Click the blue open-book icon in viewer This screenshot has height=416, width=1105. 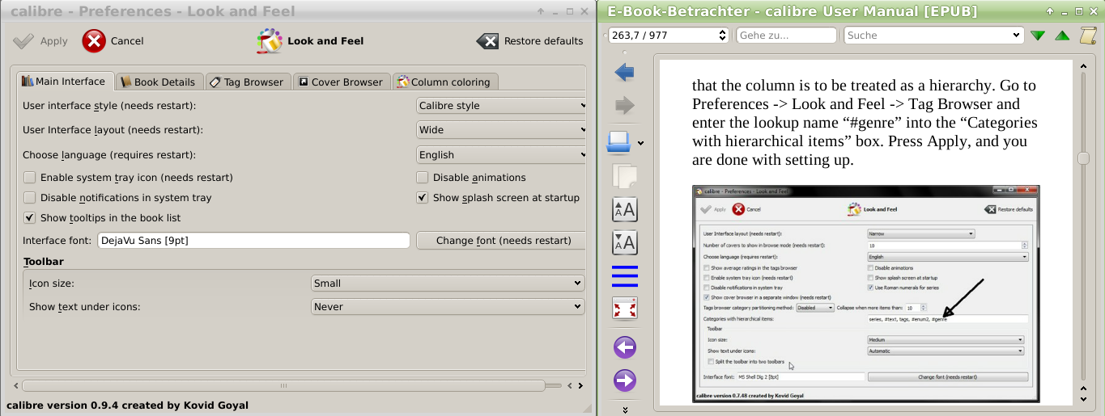(619, 142)
